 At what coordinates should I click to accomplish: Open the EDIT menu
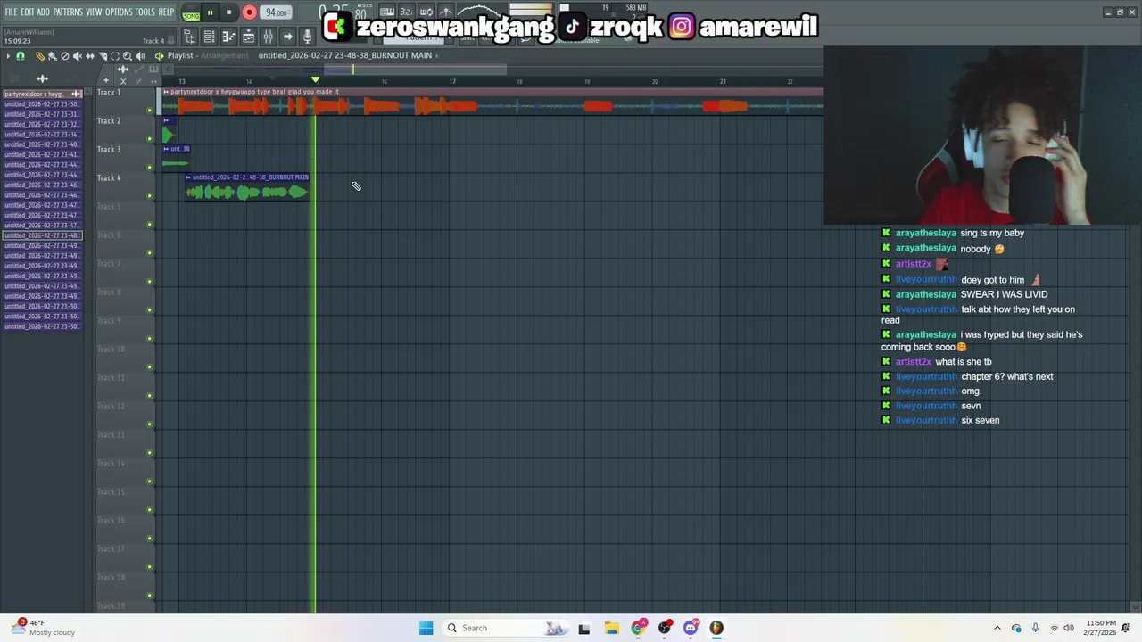(27, 12)
